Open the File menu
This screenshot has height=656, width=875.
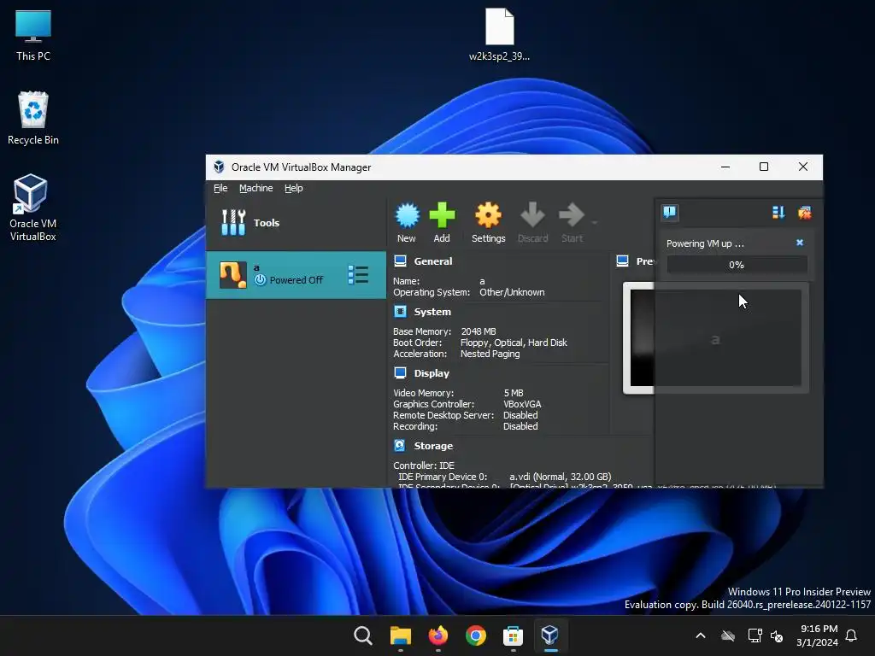pyautogui.click(x=220, y=188)
